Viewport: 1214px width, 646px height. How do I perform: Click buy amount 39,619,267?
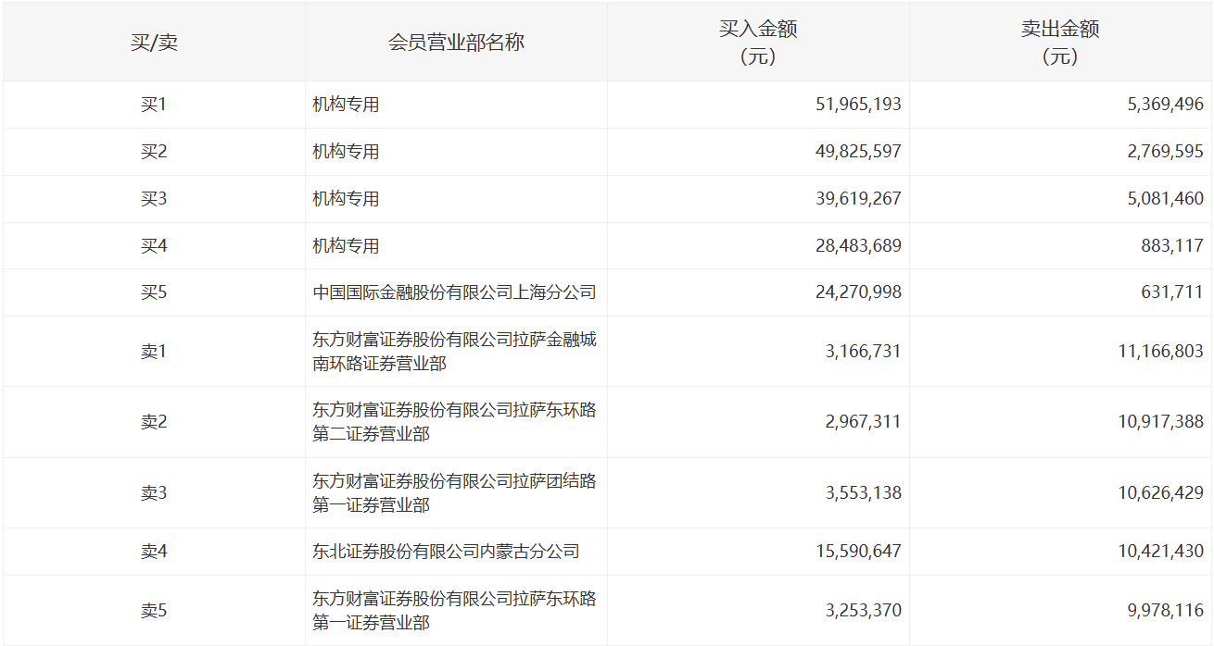(858, 199)
